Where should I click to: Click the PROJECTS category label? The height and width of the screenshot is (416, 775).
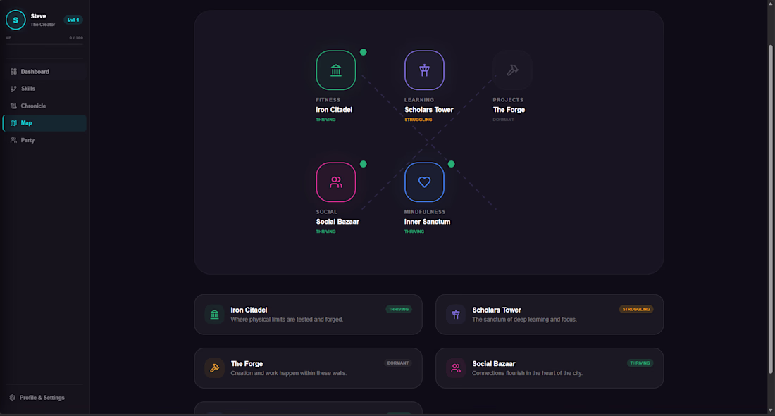coord(507,100)
